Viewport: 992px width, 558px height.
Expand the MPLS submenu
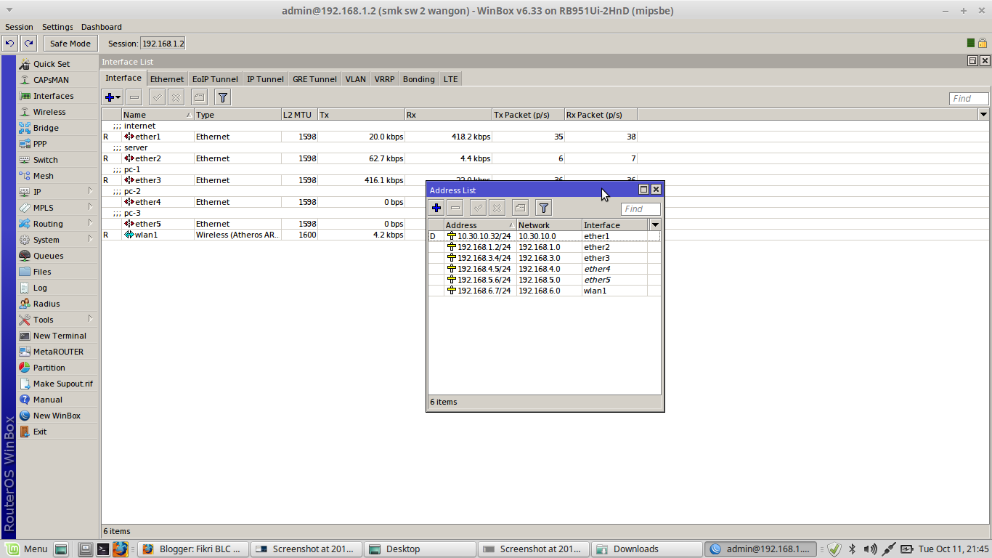(57, 208)
